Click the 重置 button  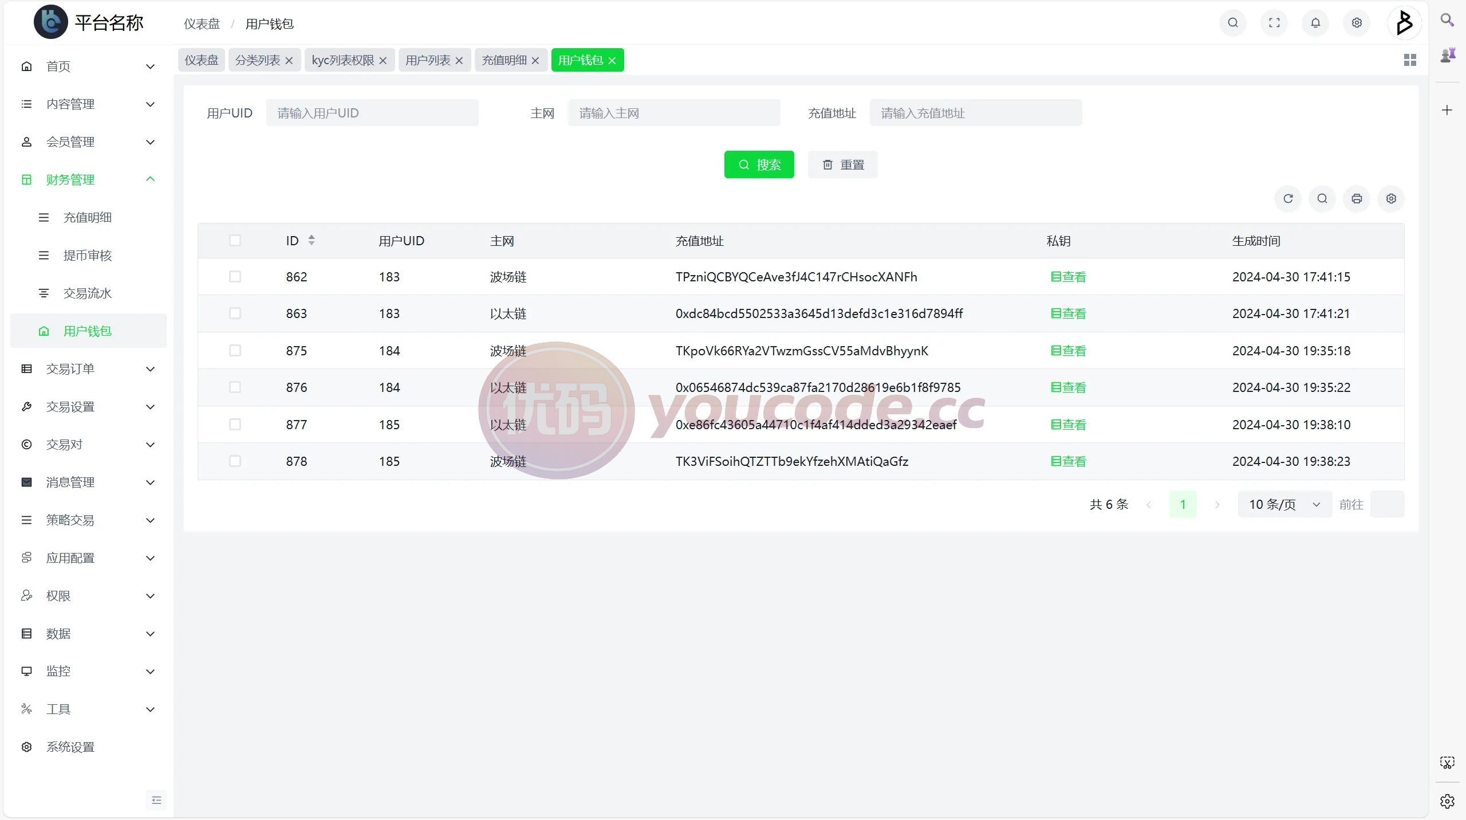click(842, 165)
